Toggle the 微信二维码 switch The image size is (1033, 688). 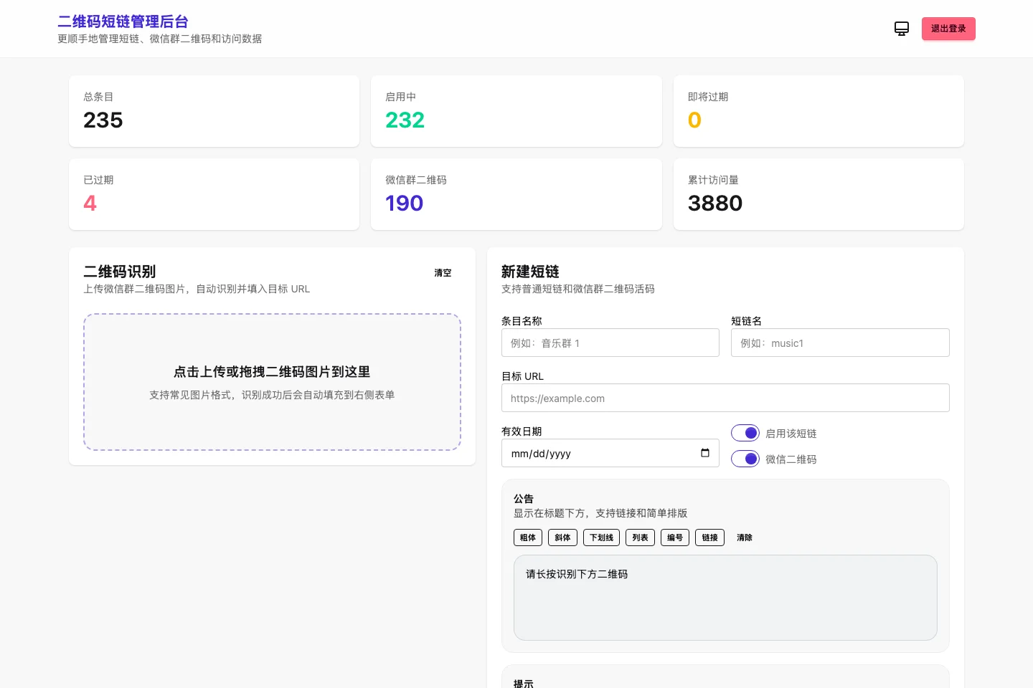745,459
